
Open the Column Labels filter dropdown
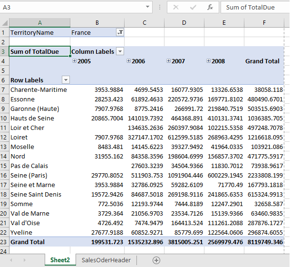point(120,51)
